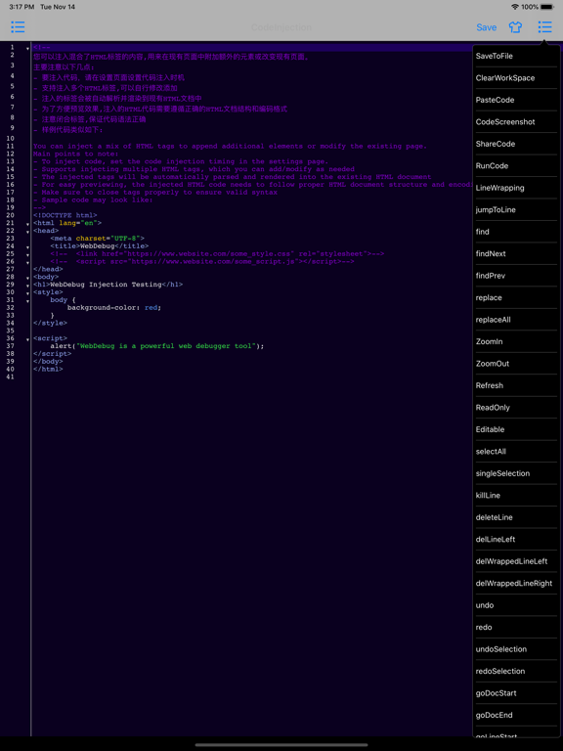Image resolution: width=563 pixels, height=751 pixels.
Task: Switch editor to ReadOnly mode
Action: tap(516, 408)
